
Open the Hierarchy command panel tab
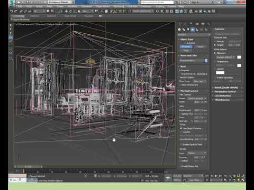point(191,24)
